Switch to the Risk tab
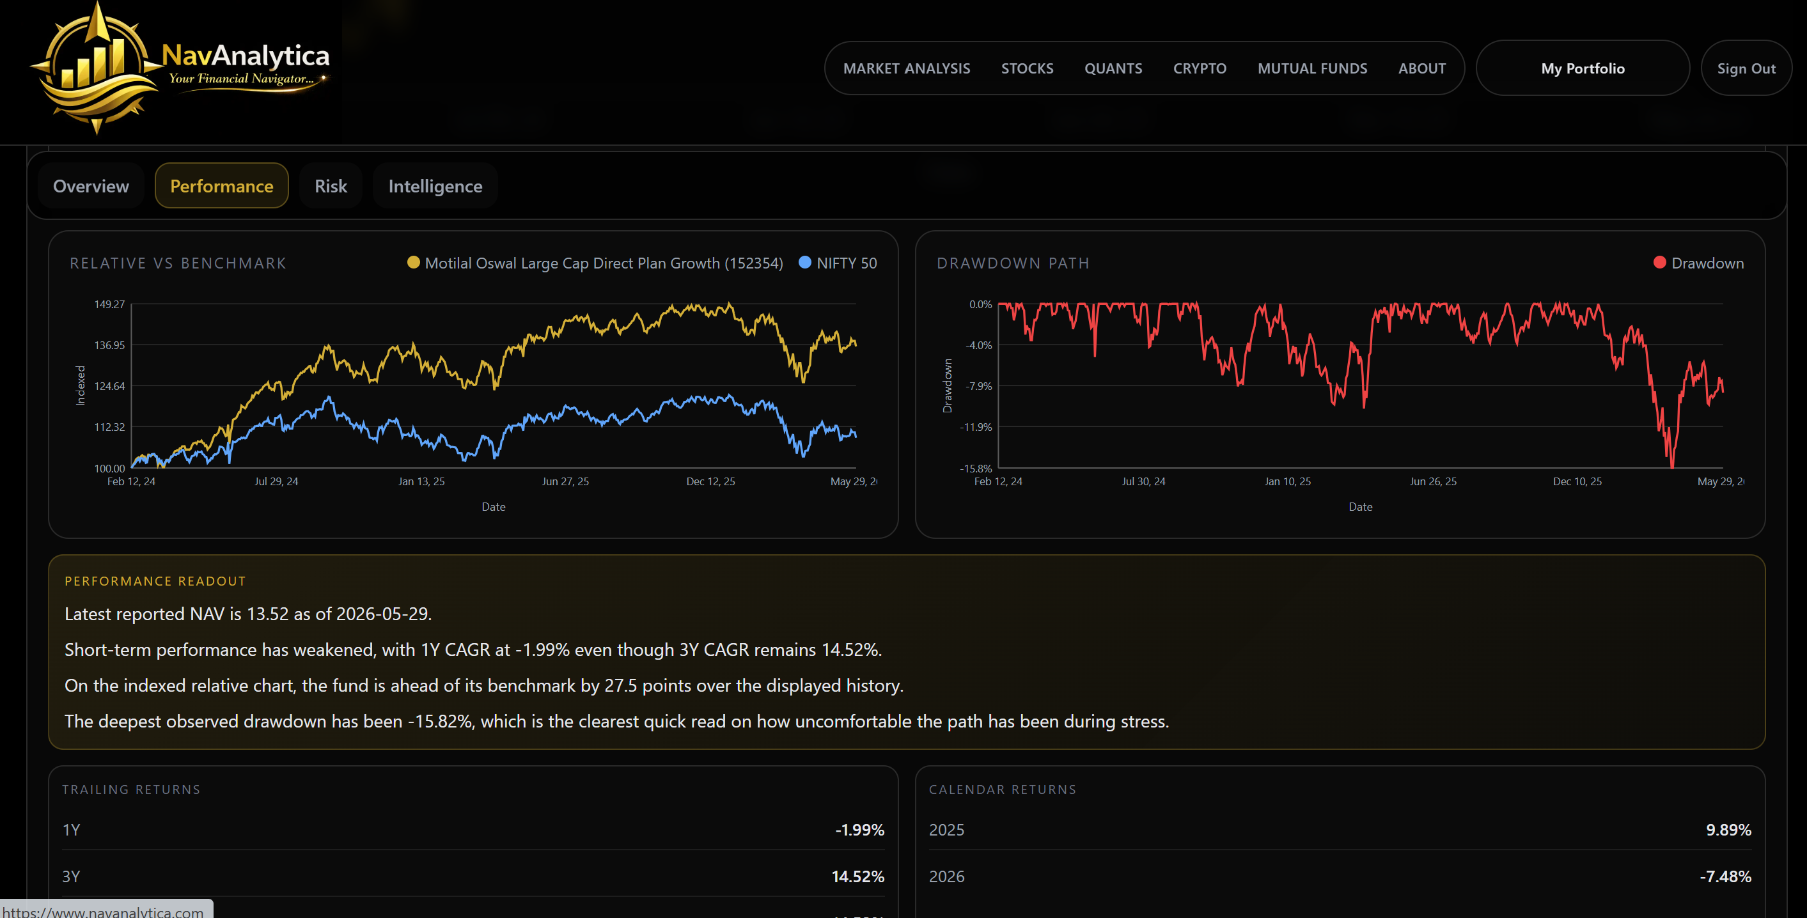The height and width of the screenshot is (918, 1807). 331,186
